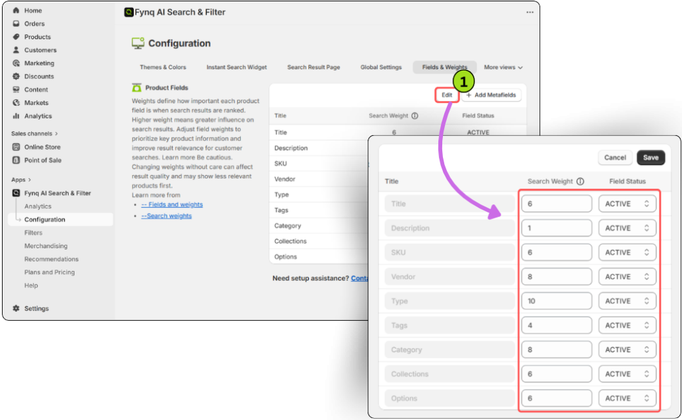This screenshot has height=420, width=682.
Task: Open More views dropdown
Action: 504,67
